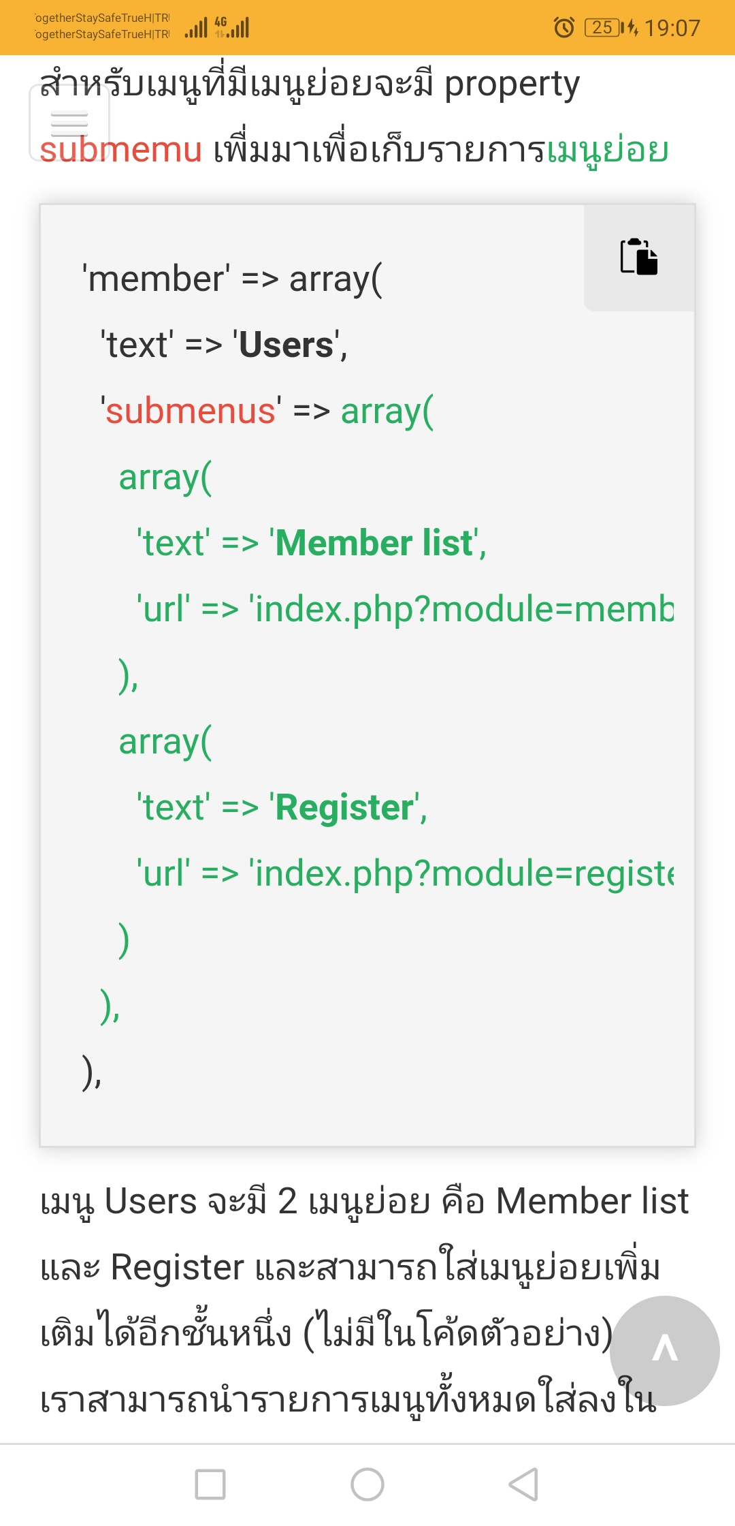Tap the alarm clock status icon
This screenshot has height=1526, width=735.
click(x=564, y=27)
